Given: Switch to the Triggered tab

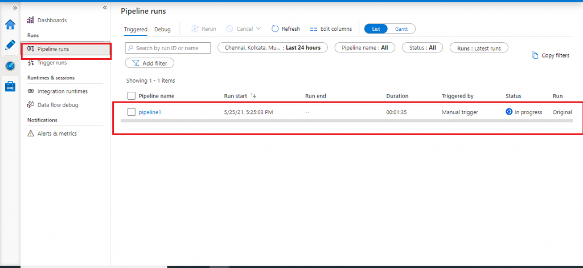Looking at the screenshot, I should tap(136, 30).
